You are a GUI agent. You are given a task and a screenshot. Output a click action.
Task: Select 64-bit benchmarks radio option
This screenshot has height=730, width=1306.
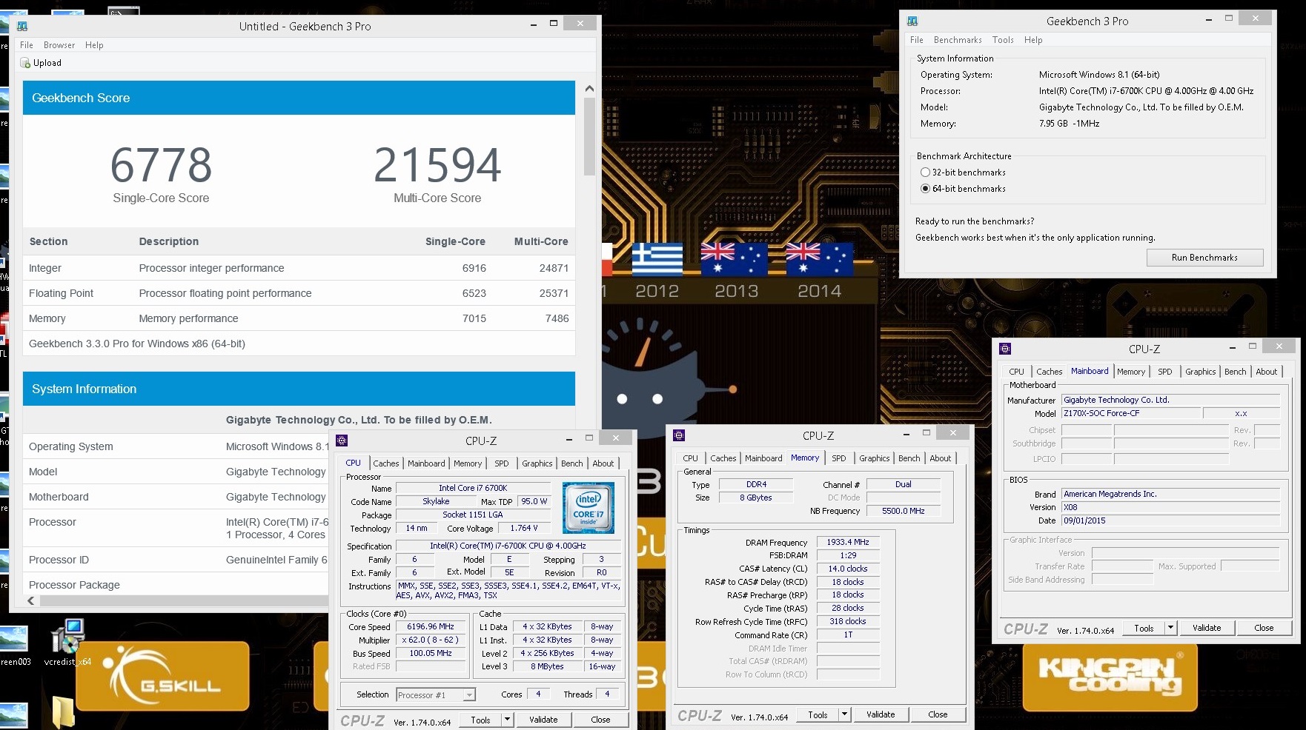[x=925, y=188]
